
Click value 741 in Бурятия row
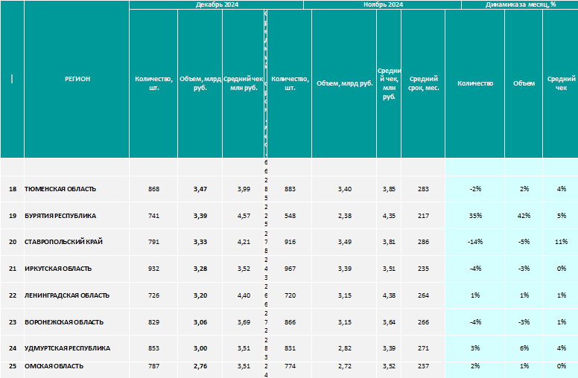[153, 216]
